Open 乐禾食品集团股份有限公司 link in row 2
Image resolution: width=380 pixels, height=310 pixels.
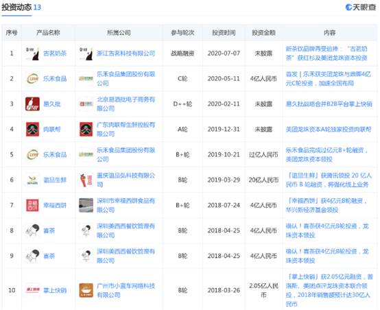126,79
